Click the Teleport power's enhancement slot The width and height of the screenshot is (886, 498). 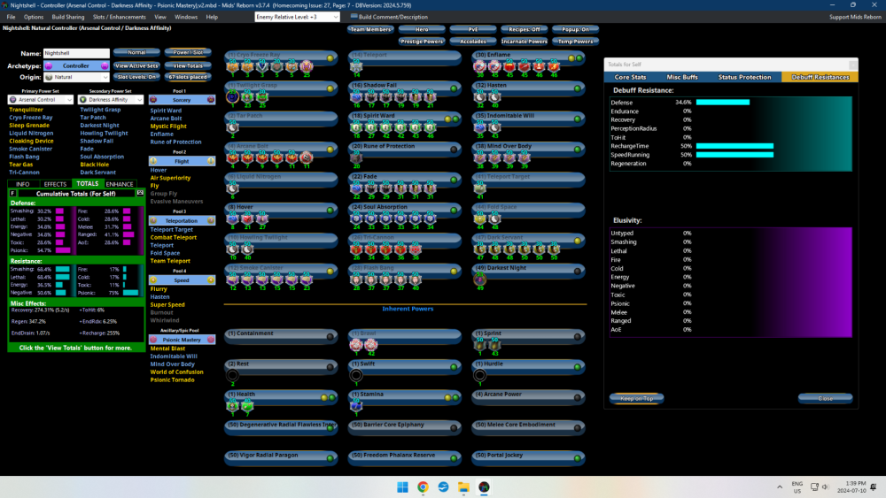click(x=356, y=67)
